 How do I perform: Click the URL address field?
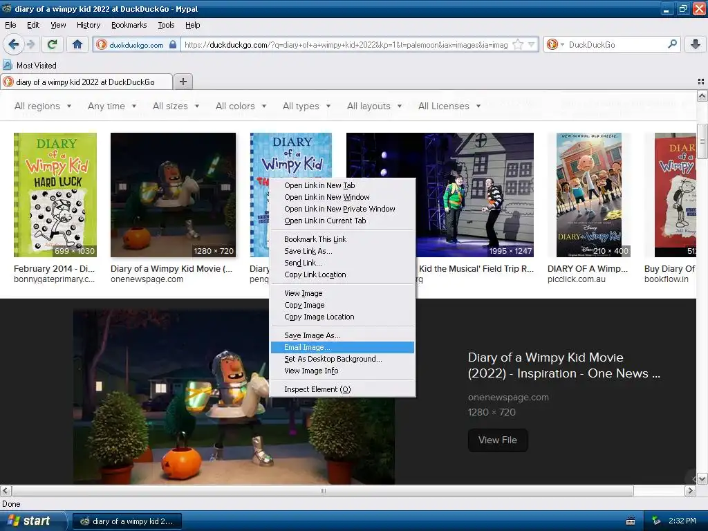pyautogui.click(x=346, y=44)
